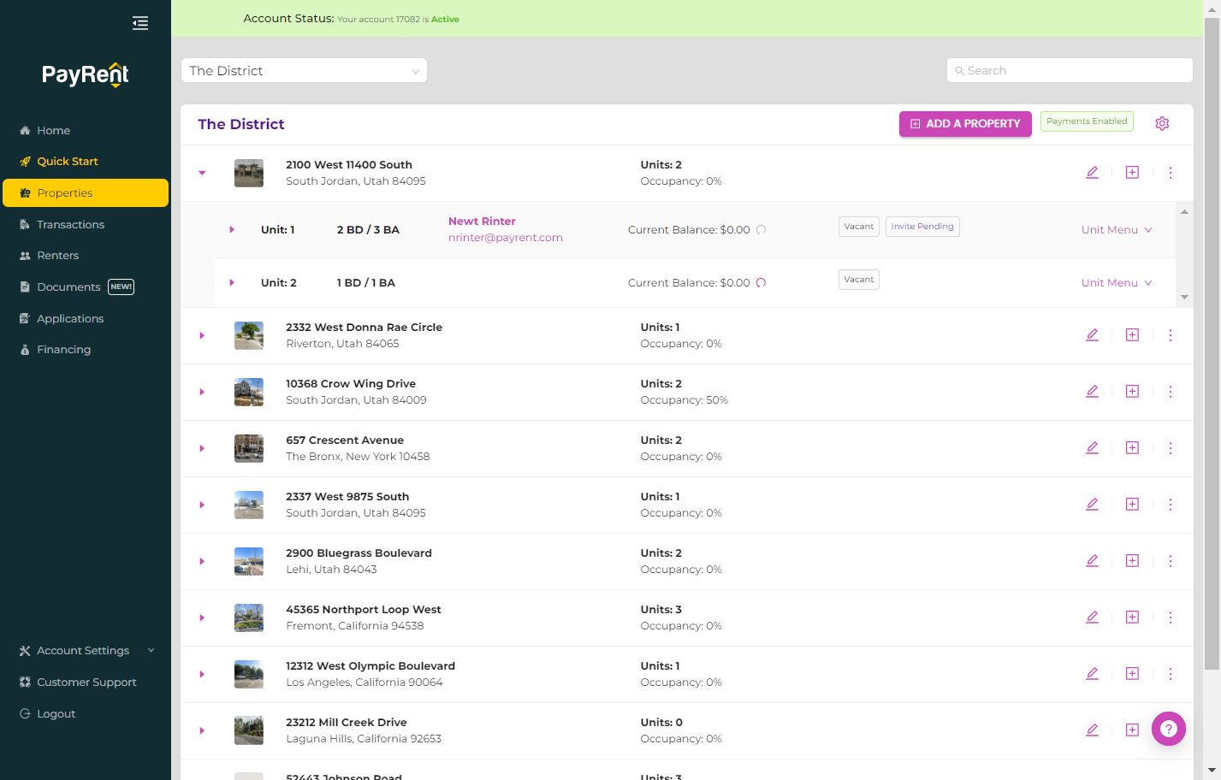1221x780 pixels.
Task: Open The District settings gear
Action: click(x=1162, y=123)
